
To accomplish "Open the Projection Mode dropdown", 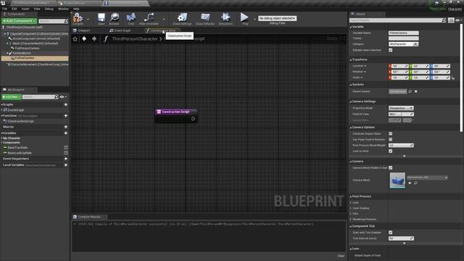I will point(401,108).
